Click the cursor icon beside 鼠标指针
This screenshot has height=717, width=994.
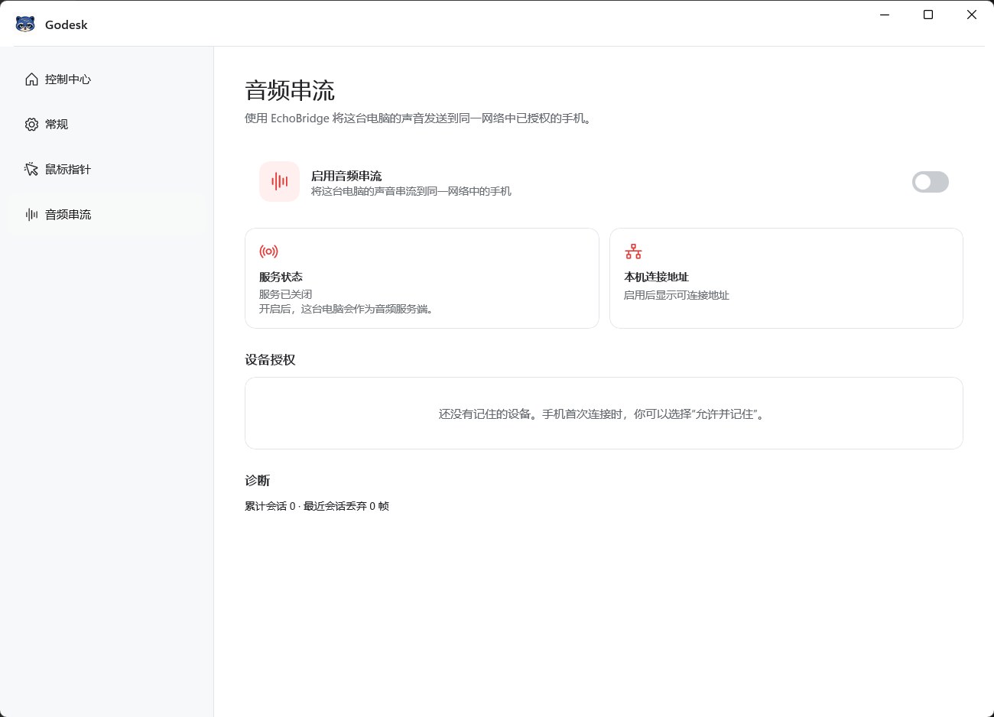pos(31,170)
